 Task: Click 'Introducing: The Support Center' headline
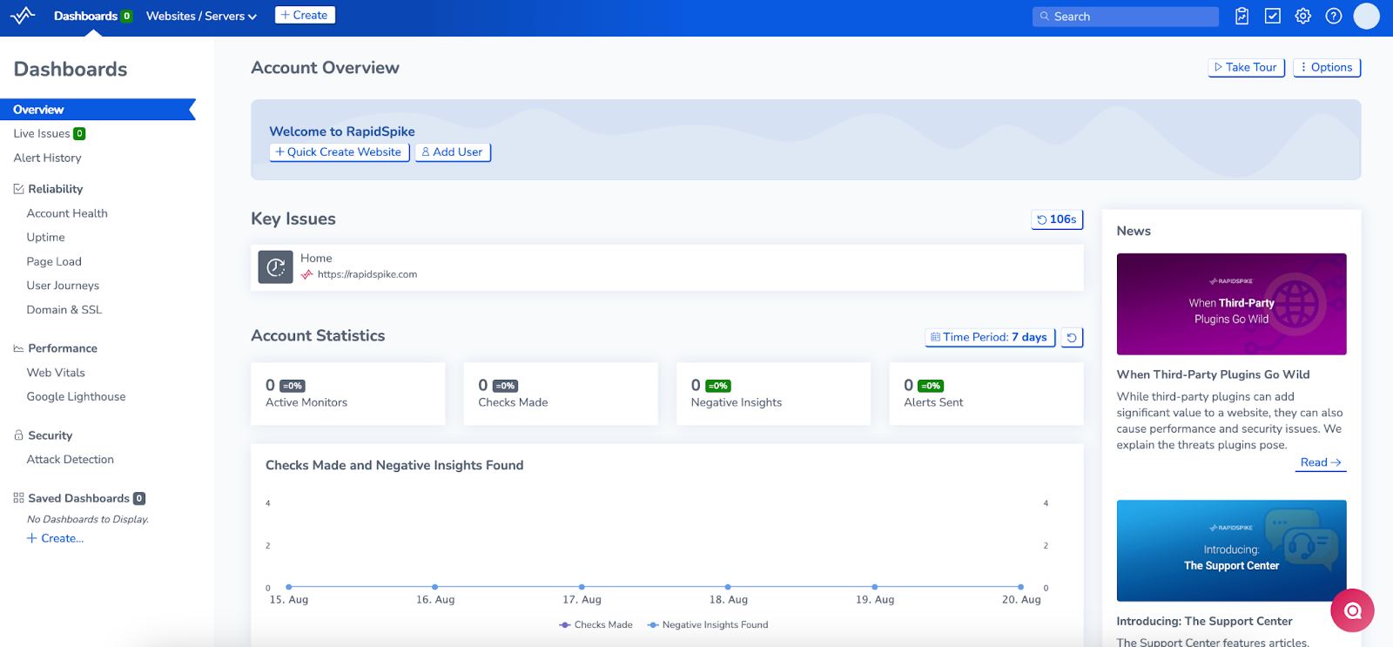pos(1204,621)
